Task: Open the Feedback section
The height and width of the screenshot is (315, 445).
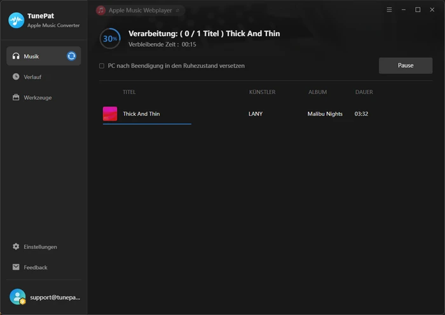Action: (x=43, y=267)
